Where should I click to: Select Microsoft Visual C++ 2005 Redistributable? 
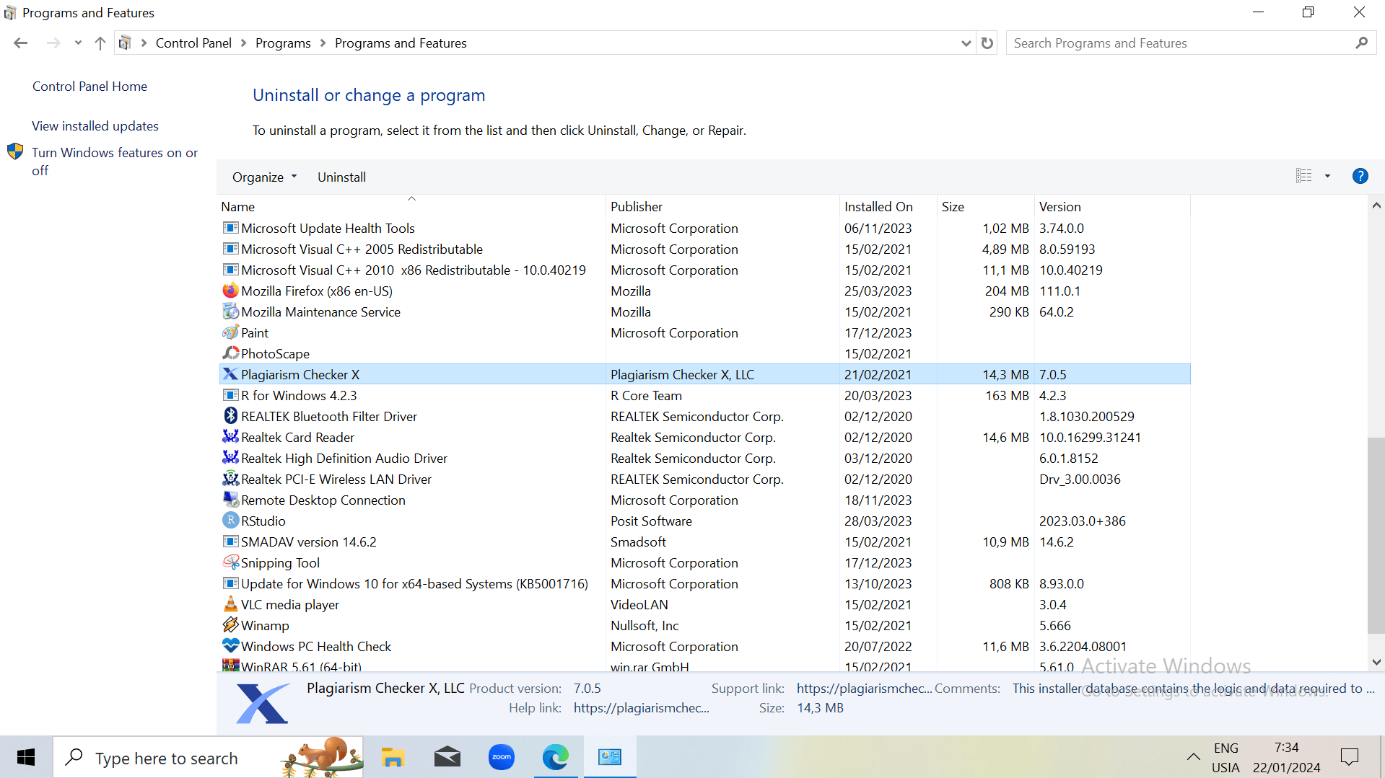(704, 249)
